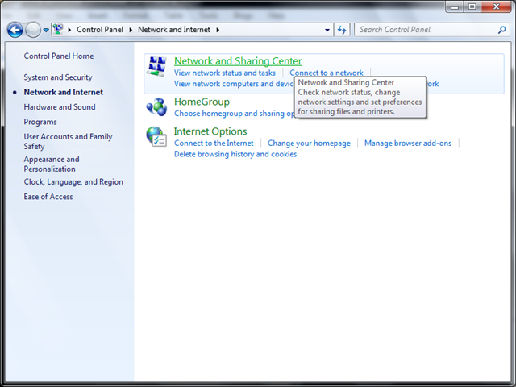Open Network and Sharing Center heading link
Viewport: 516px width, 387px height.
238,61
